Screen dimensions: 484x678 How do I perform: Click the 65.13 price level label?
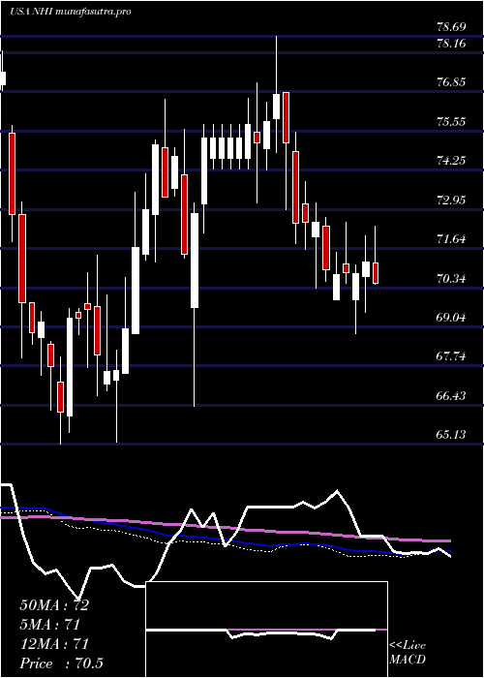[x=451, y=435]
